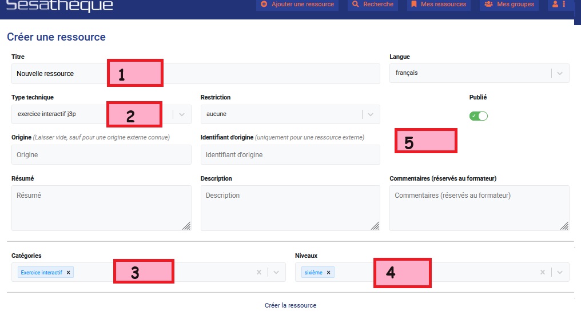Open 'Mes groupes' in the top bar

pyautogui.click(x=510, y=5)
